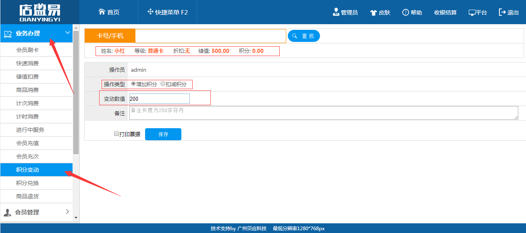Open the 会员充值 sidebar item

[36, 143]
